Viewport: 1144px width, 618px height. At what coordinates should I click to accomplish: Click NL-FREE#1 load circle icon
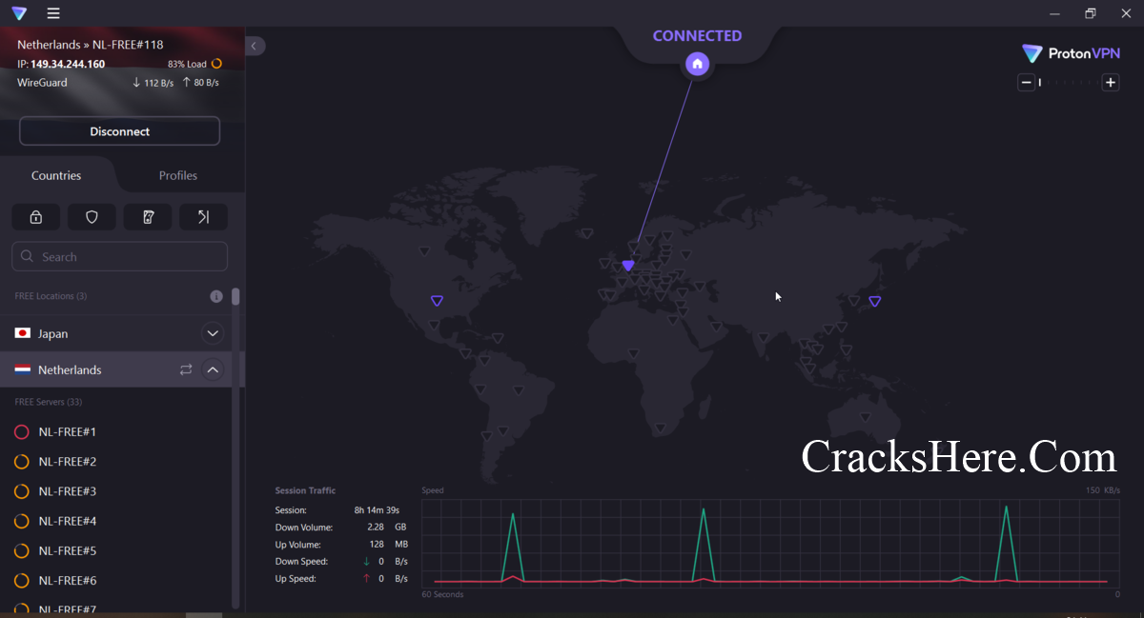coord(22,432)
